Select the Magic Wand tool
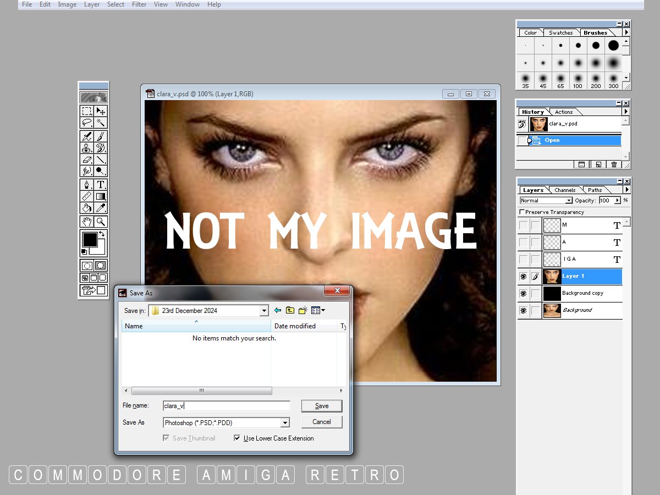This screenshot has height=495, width=660. point(101,123)
